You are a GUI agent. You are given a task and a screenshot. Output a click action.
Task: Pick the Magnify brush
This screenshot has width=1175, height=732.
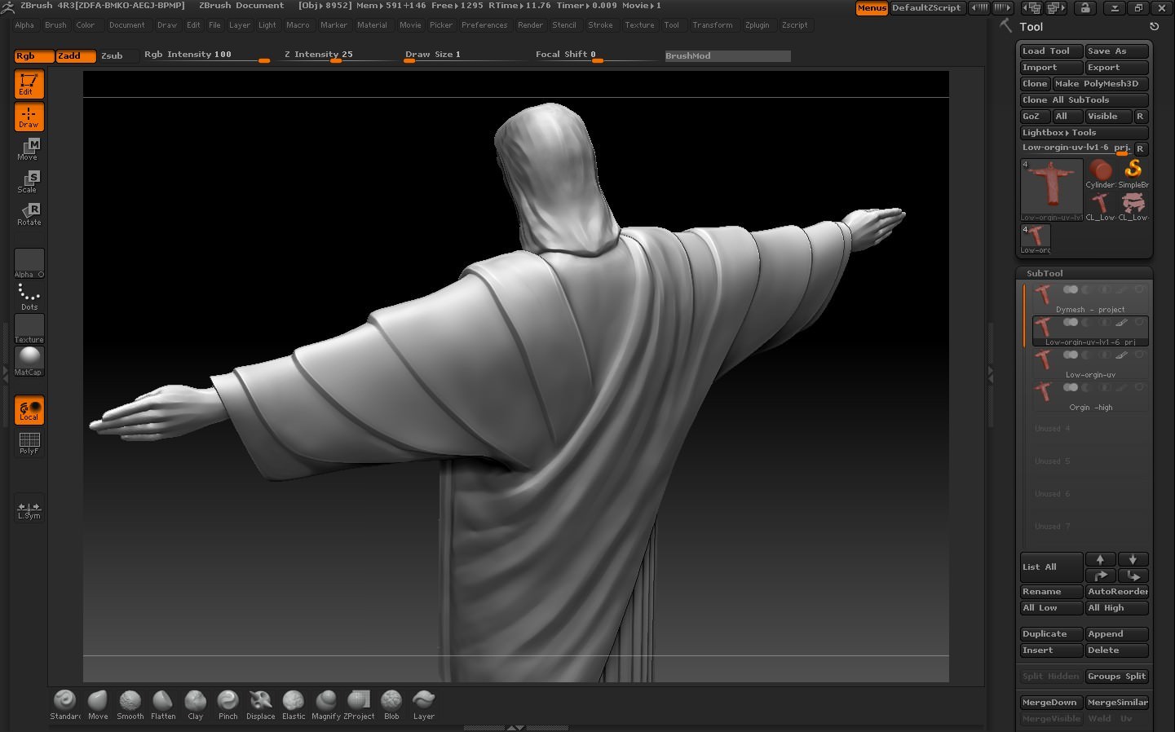(x=326, y=704)
